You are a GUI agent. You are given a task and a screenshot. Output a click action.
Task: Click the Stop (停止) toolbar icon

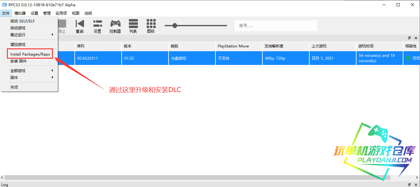click(x=62, y=26)
